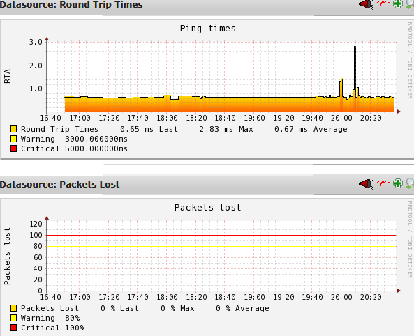Click 'Critical 5000.000000ms' legend text
Image resolution: width=414 pixels, height=336 pixels.
tap(74, 148)
